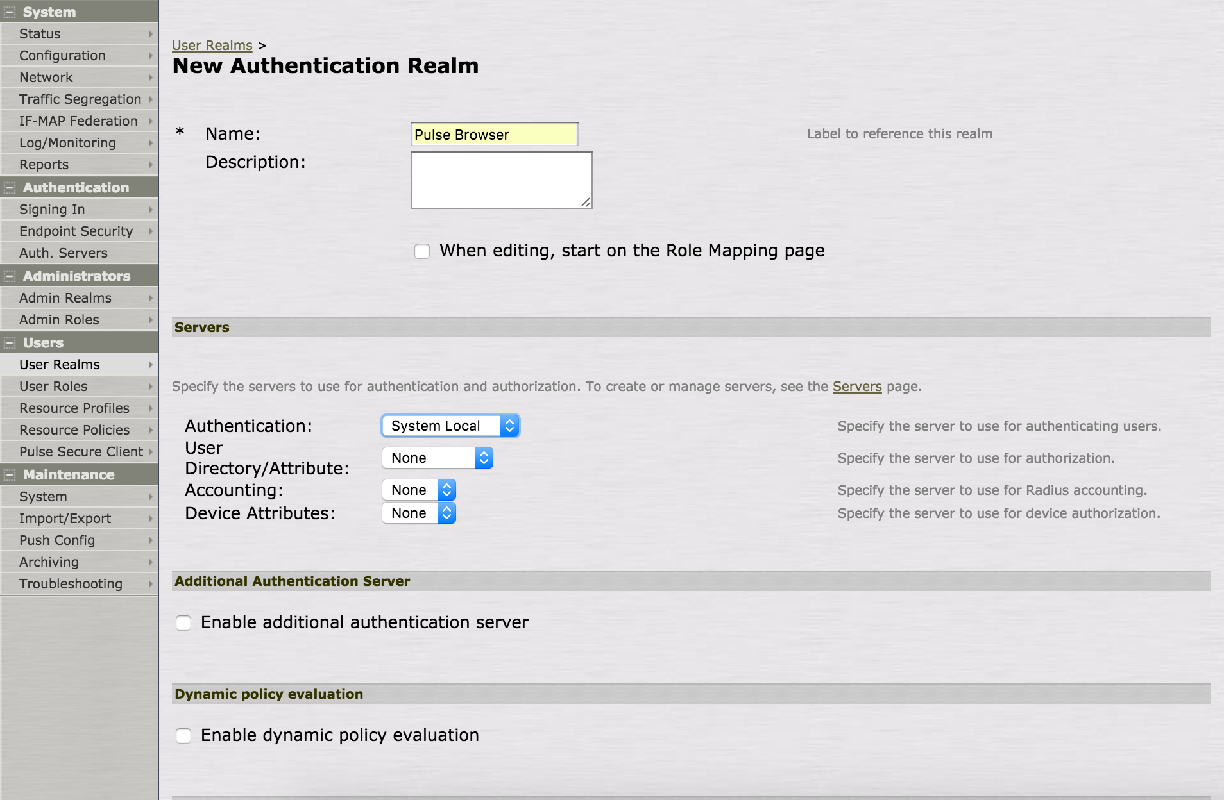
Task: Select User Roles in the sidebar
Action: tap(53, 386)
